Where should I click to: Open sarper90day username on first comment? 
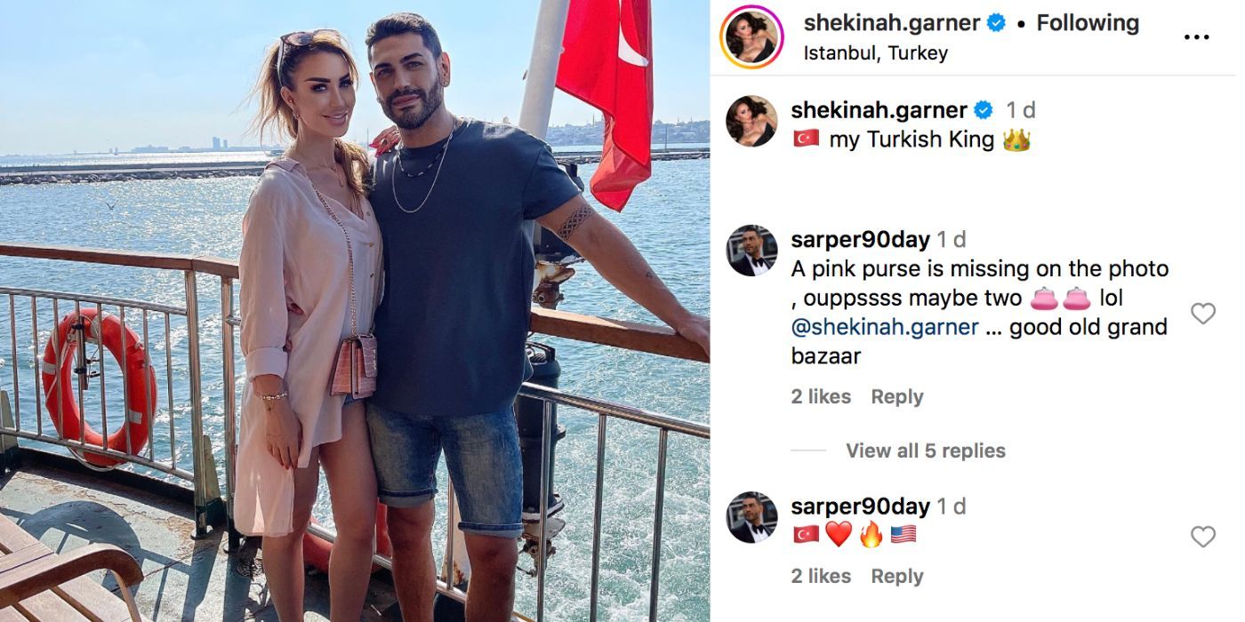pos(860,240)
